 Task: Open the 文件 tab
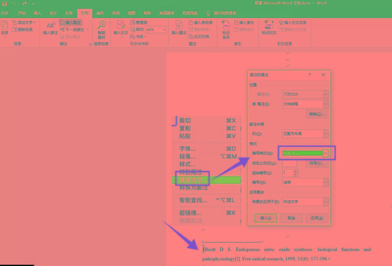pos(4,13)
